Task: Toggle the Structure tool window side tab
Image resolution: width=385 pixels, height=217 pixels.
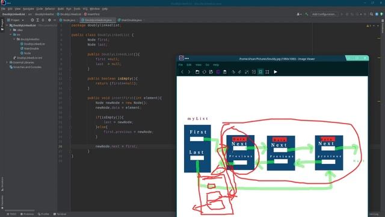Action: [2, 183]
